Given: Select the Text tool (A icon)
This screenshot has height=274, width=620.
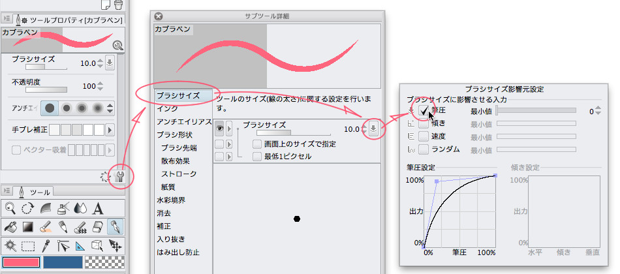Looking at the screenshot, I should [98, 209].
